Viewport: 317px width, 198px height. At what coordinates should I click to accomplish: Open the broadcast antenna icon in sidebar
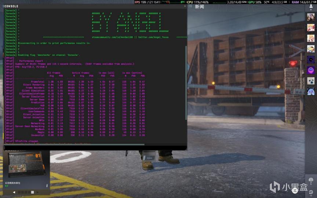(x=311, y=180)
